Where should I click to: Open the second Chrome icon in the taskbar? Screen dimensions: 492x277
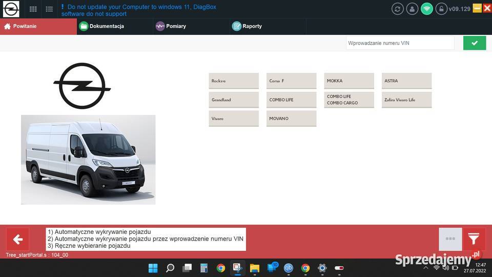[x=305, y=268]
